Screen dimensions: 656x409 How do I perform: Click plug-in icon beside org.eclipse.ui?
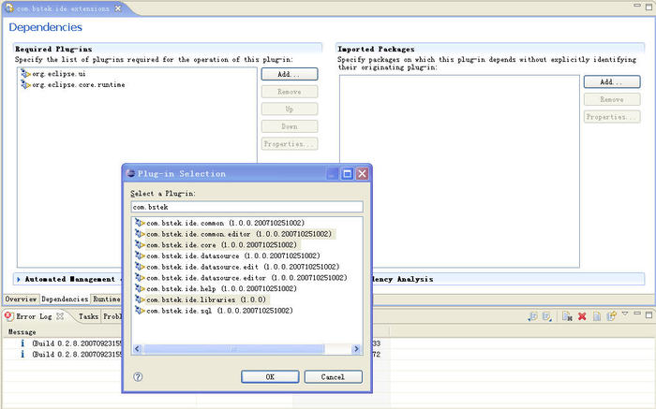(x=25, y=74)
